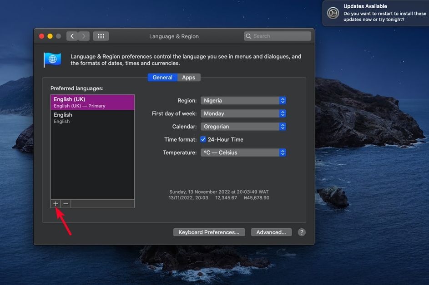Switch to the Apps tab
Screen dimensions: 429x285
[188, 78]
